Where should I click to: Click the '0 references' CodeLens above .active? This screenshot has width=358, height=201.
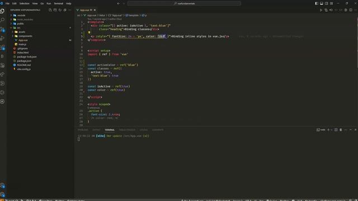click(94, 108)
